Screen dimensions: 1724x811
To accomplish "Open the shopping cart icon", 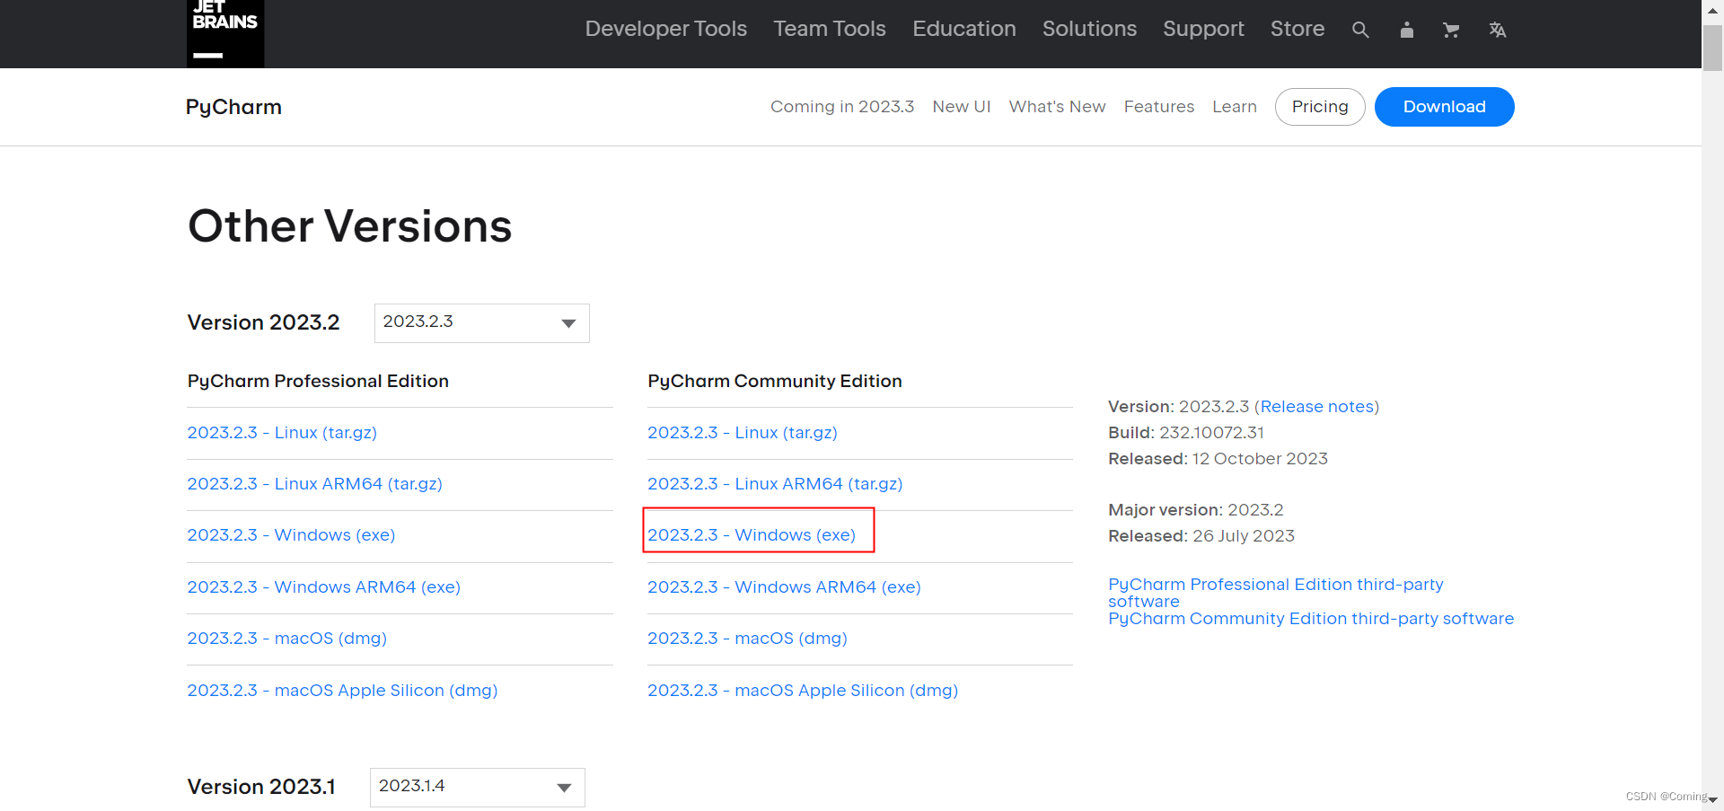I will (1451, 30).
